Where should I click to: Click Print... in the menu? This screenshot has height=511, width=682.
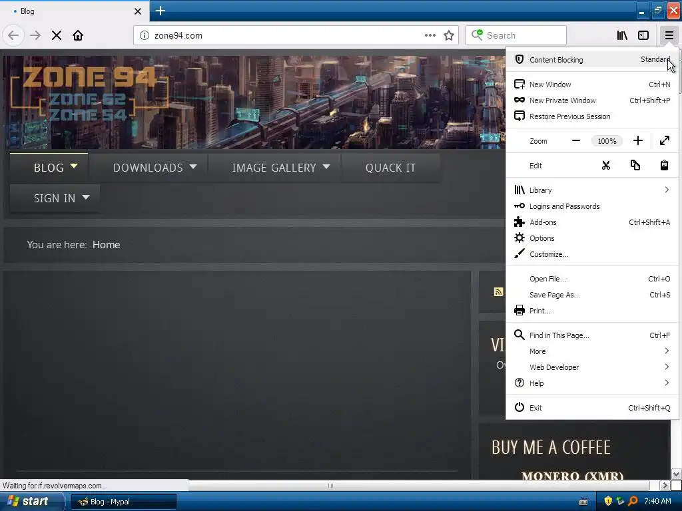tap(592, 311)
